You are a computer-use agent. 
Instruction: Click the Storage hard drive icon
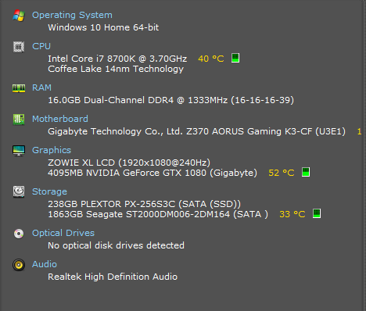coord(19,191)
